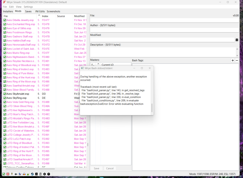This screenshot has width=243, height=178.
Task: Open settings via the gear icon
Action: [x=44, y=174]
